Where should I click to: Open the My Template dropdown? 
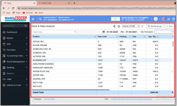click(164, 32)
